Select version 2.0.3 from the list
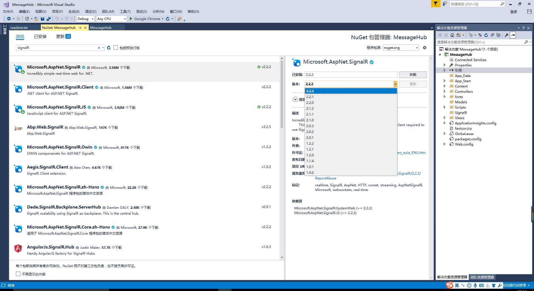Viewport: 534px width, 291px height. (351, 126)
